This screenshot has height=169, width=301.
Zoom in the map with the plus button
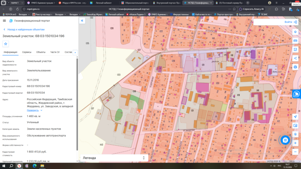tap(295, 143)
